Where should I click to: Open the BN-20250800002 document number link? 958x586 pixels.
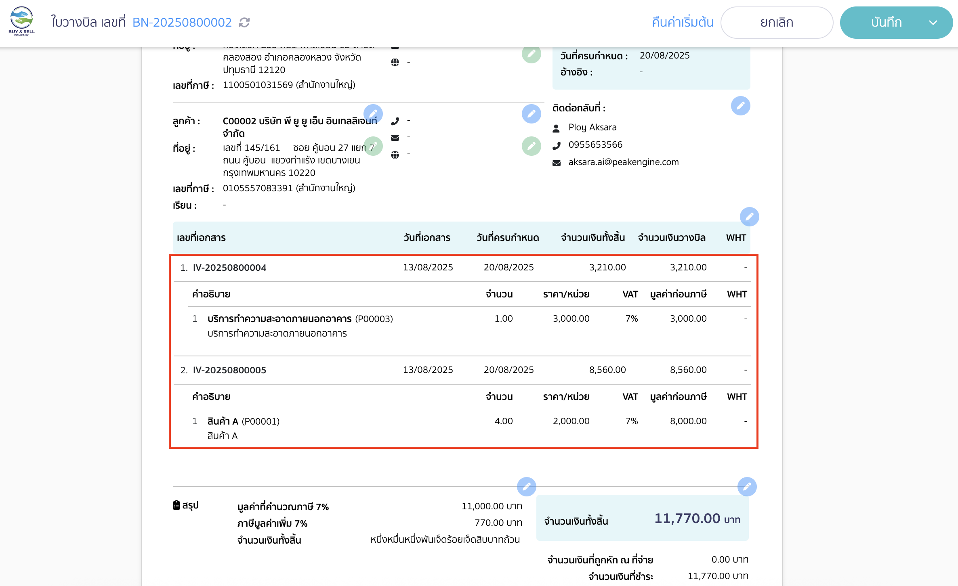click(x=182, y=22)
